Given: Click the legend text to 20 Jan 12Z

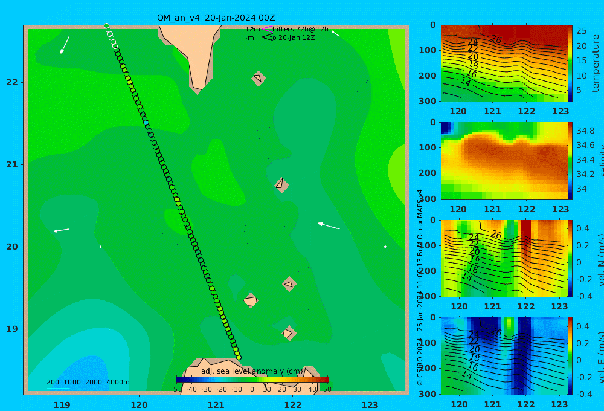Looking at the screenshot, I should coord(292,37).
